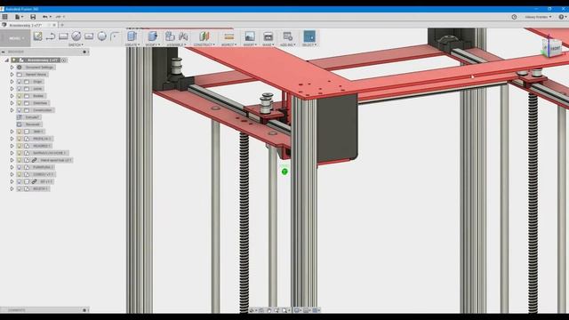Image resolution: width=569 pixels, height=320 pixels.
Task: Open the ASSEMBLE dropdown menu
Action: click(x=176, y=44)
